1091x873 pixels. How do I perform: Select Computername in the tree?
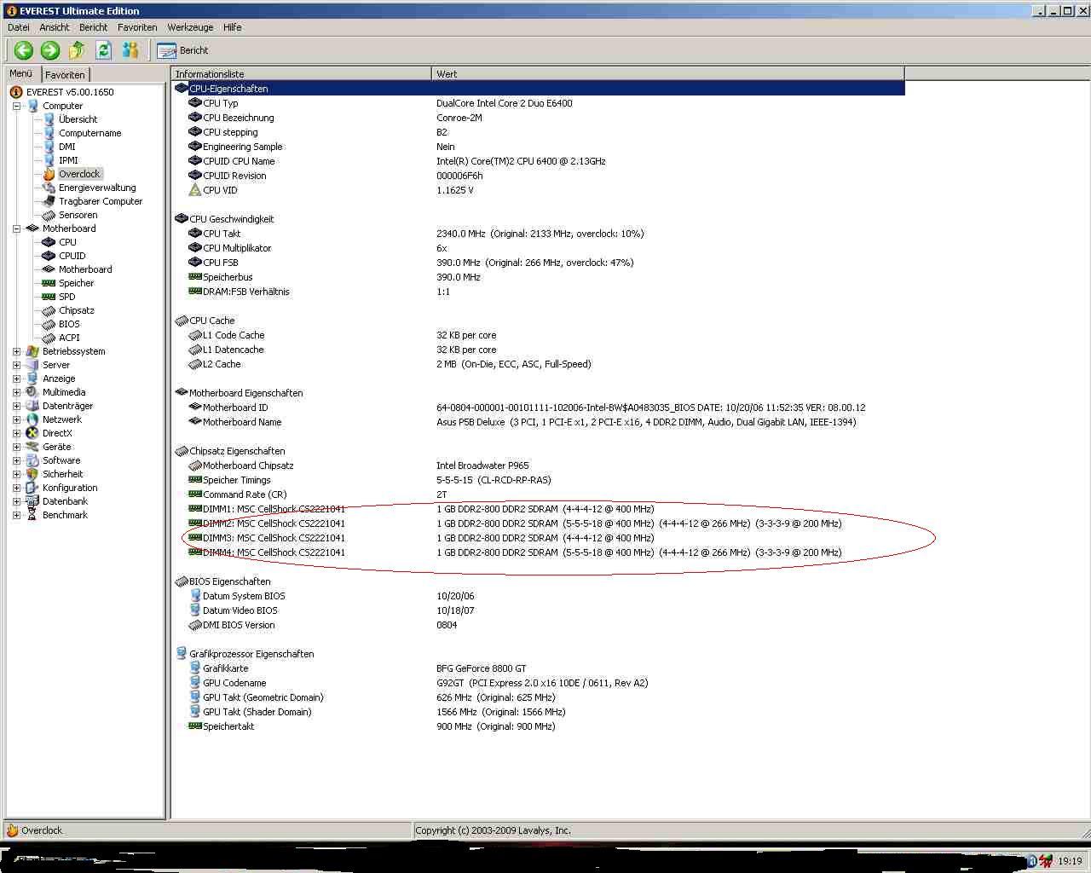click(89, 133)
